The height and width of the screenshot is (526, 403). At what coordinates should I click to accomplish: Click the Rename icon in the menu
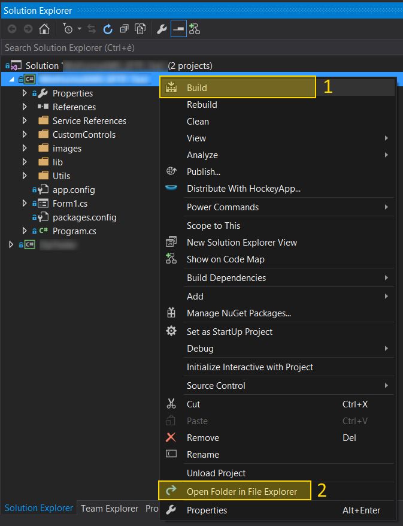(x=171, y=454)
